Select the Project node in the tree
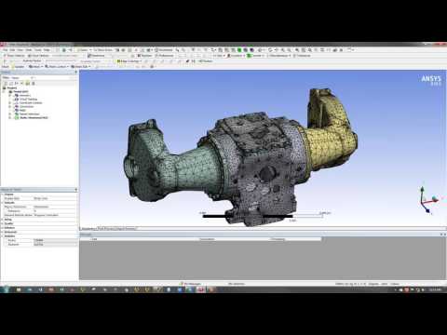 (11, 88)
